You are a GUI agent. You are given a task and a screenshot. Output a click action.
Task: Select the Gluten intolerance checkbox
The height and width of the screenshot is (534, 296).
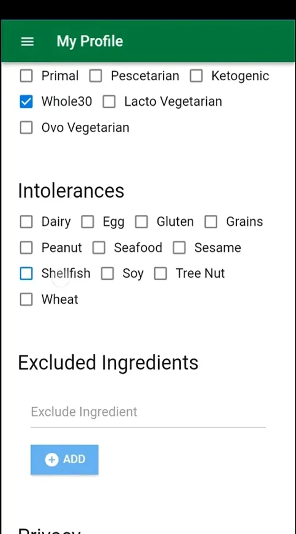(x=142, y=222)
